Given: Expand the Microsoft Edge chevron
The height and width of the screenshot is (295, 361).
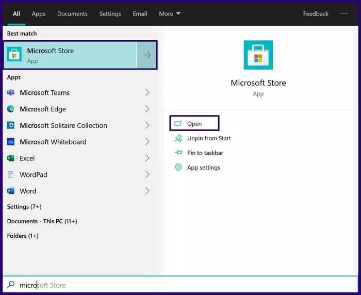Looking at the screenshot, I should (147, 109).
